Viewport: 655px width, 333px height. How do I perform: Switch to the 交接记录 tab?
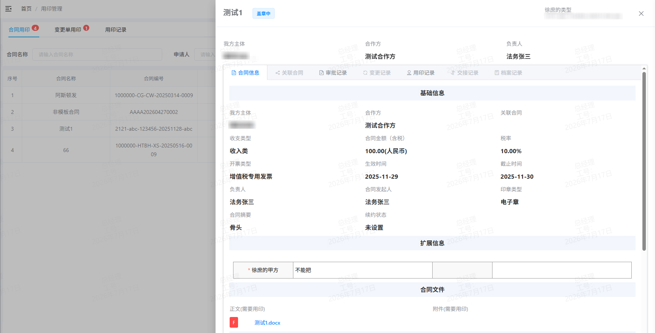pos(464,73)
